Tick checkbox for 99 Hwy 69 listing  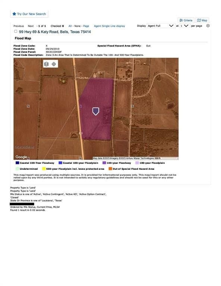(16, 31)
